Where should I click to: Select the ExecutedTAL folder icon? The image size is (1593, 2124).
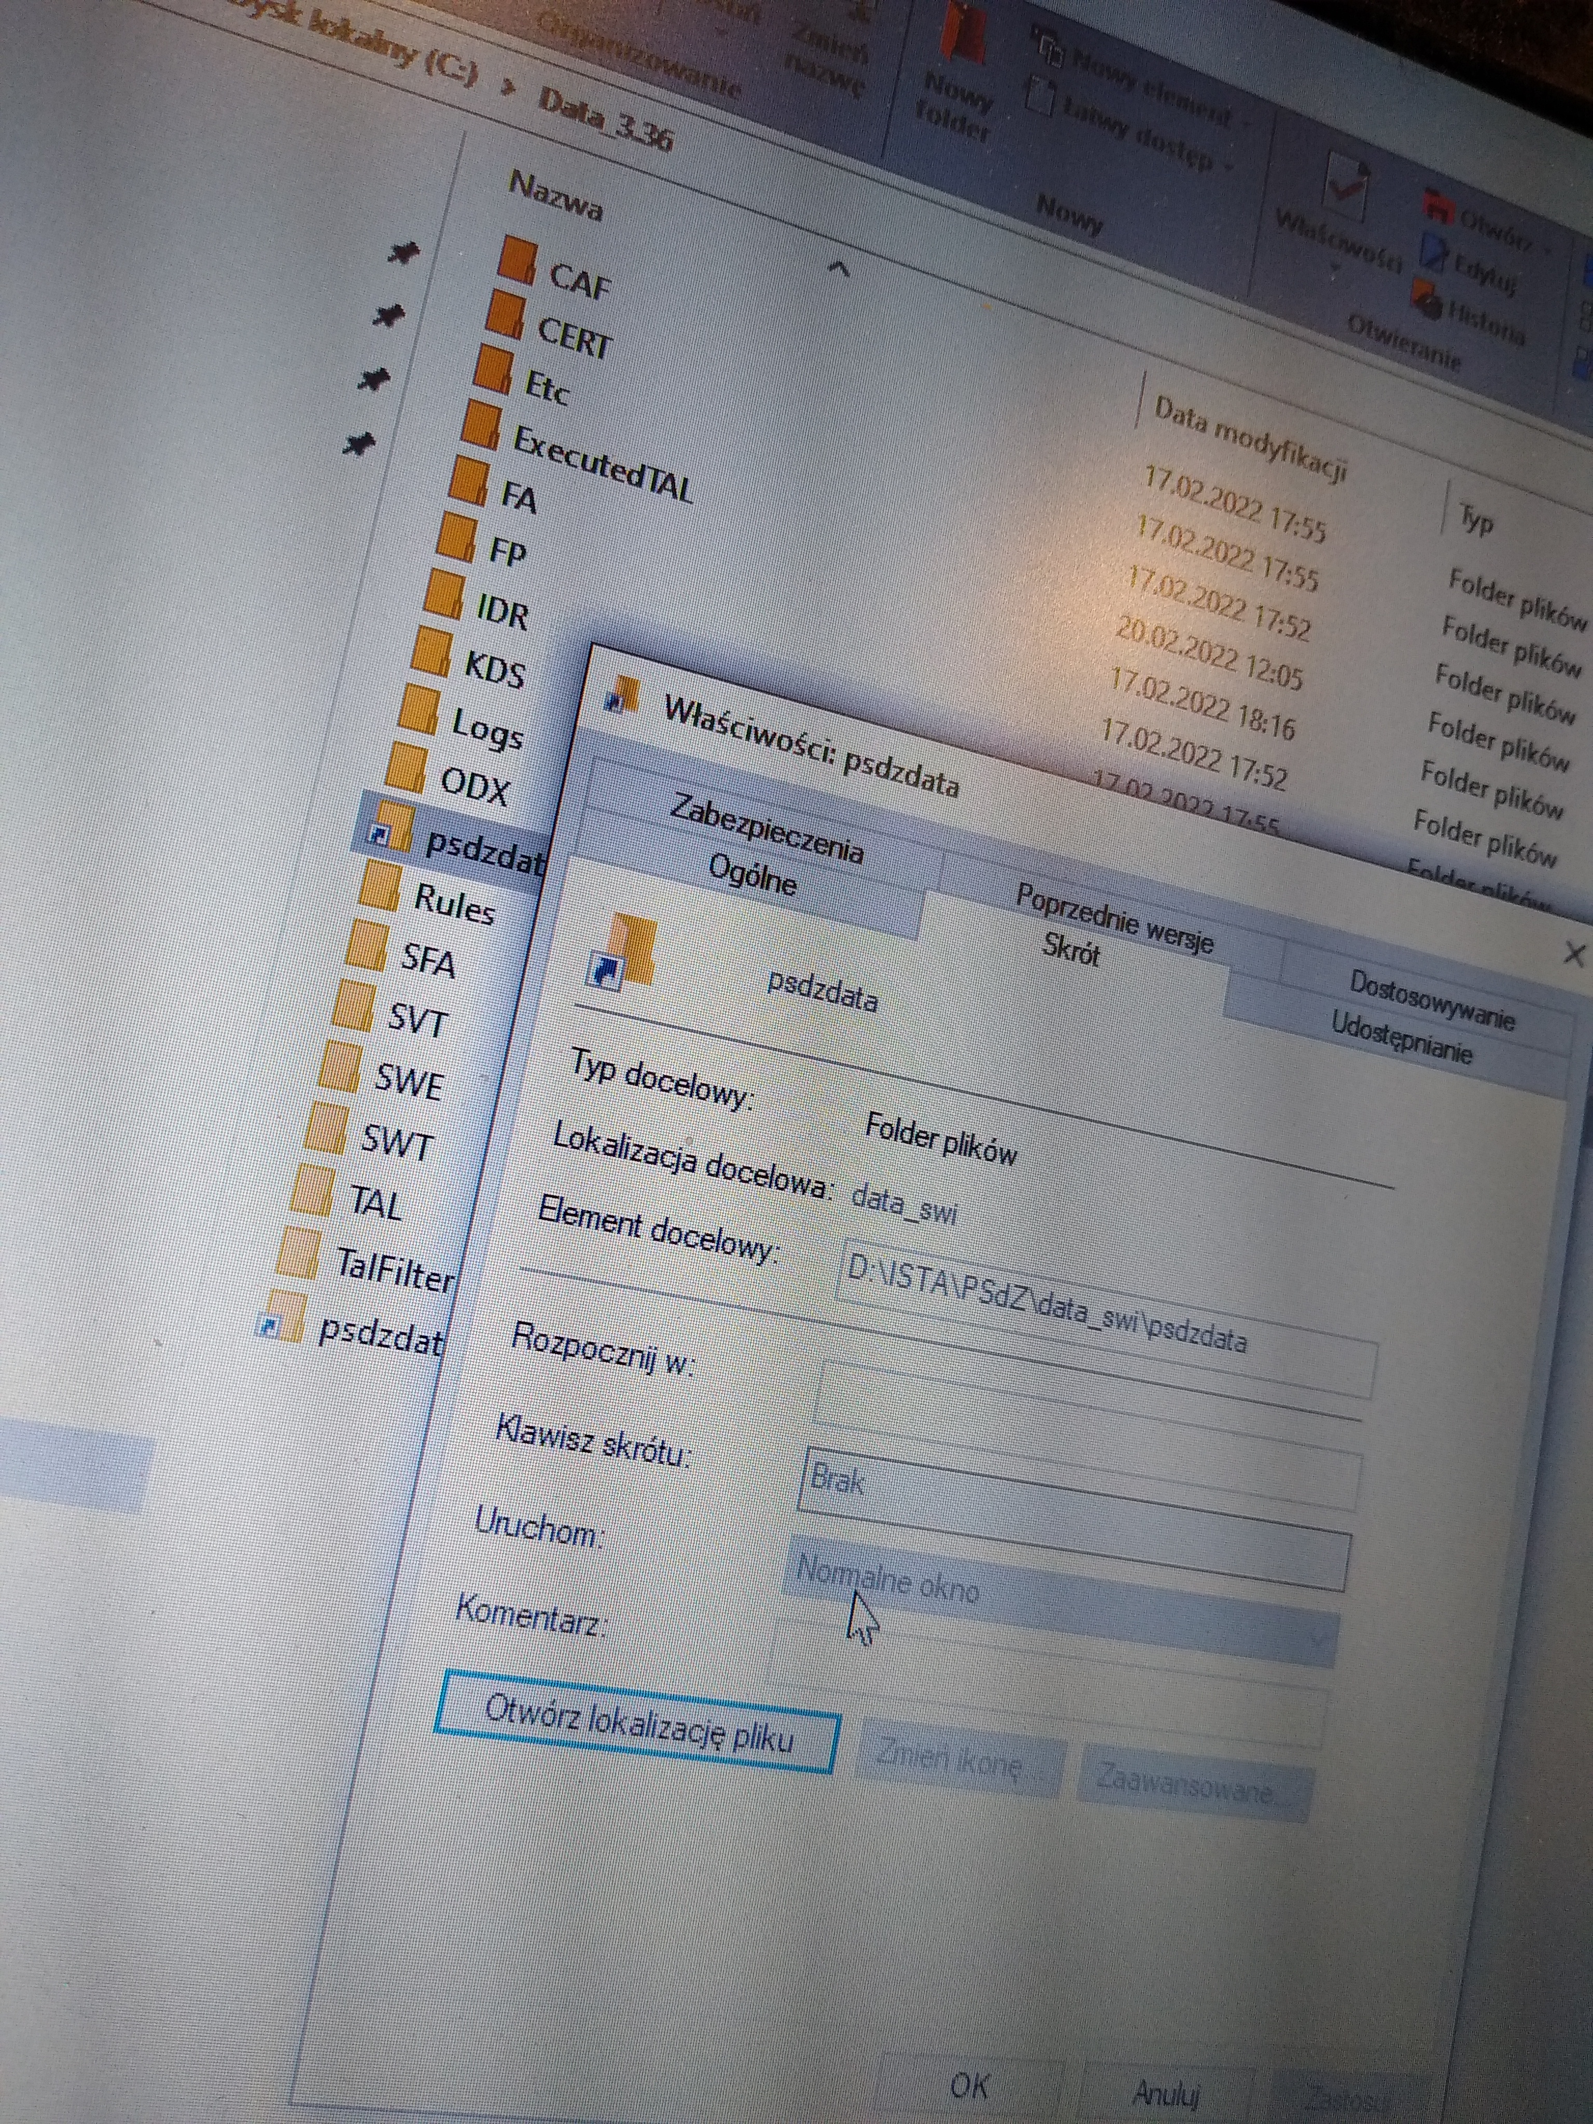(x=480, y=424)
